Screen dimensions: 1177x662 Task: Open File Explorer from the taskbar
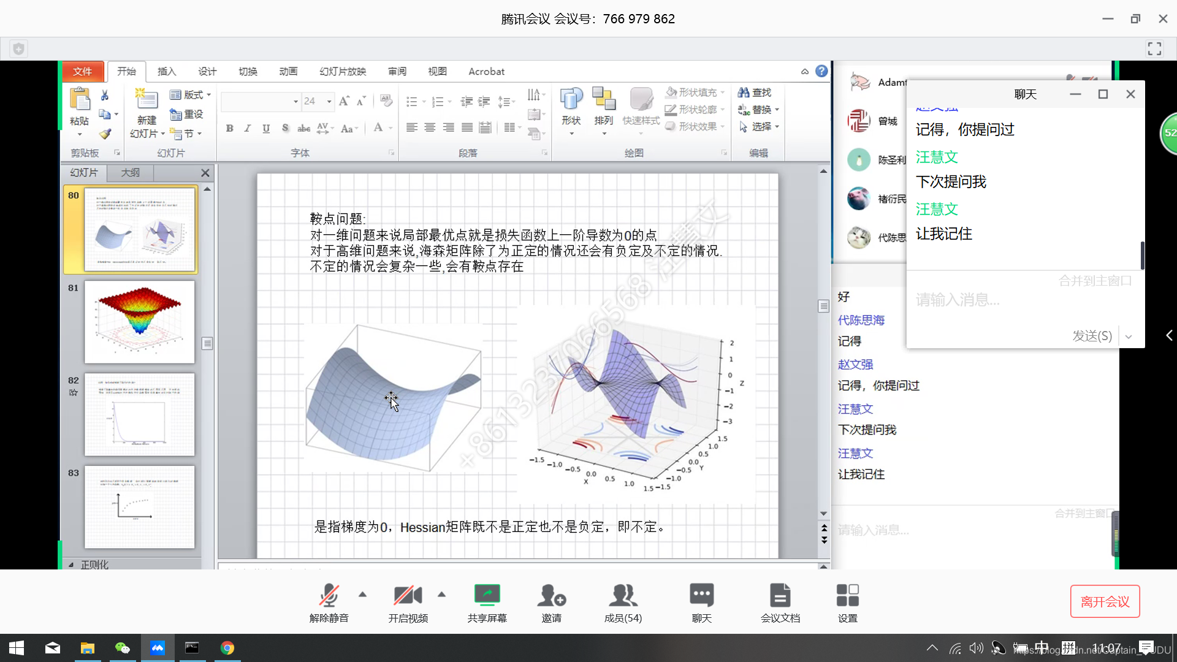coord(87,648)
